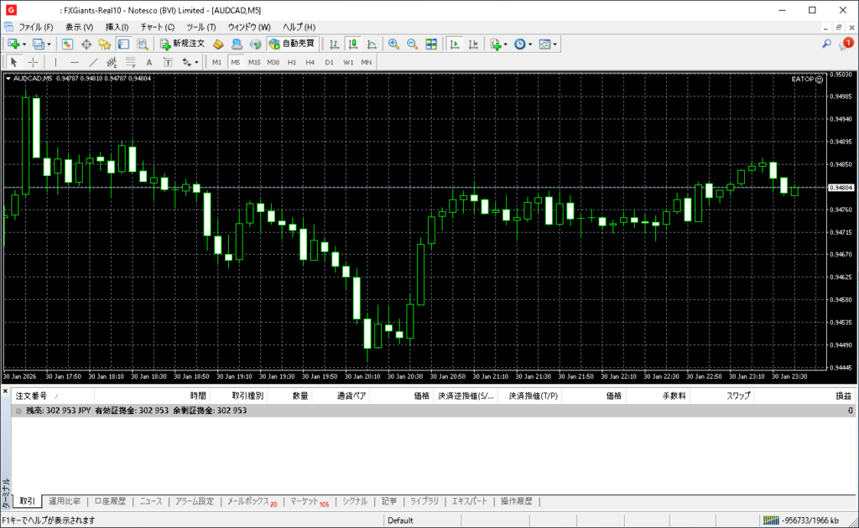Select the crosshair cursor tool
The height and width of the screenshot is (528, 859).
pyautogui.click(x=33, y=62)
